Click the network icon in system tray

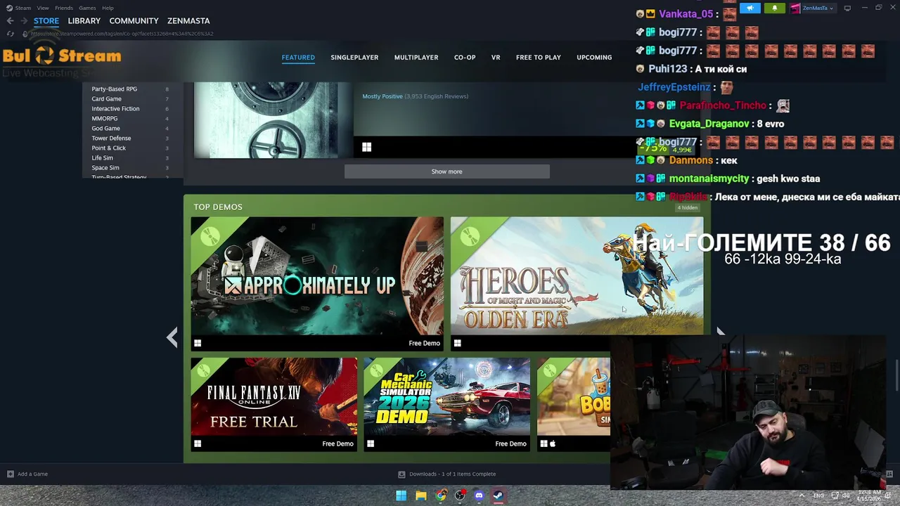[835, 495]
